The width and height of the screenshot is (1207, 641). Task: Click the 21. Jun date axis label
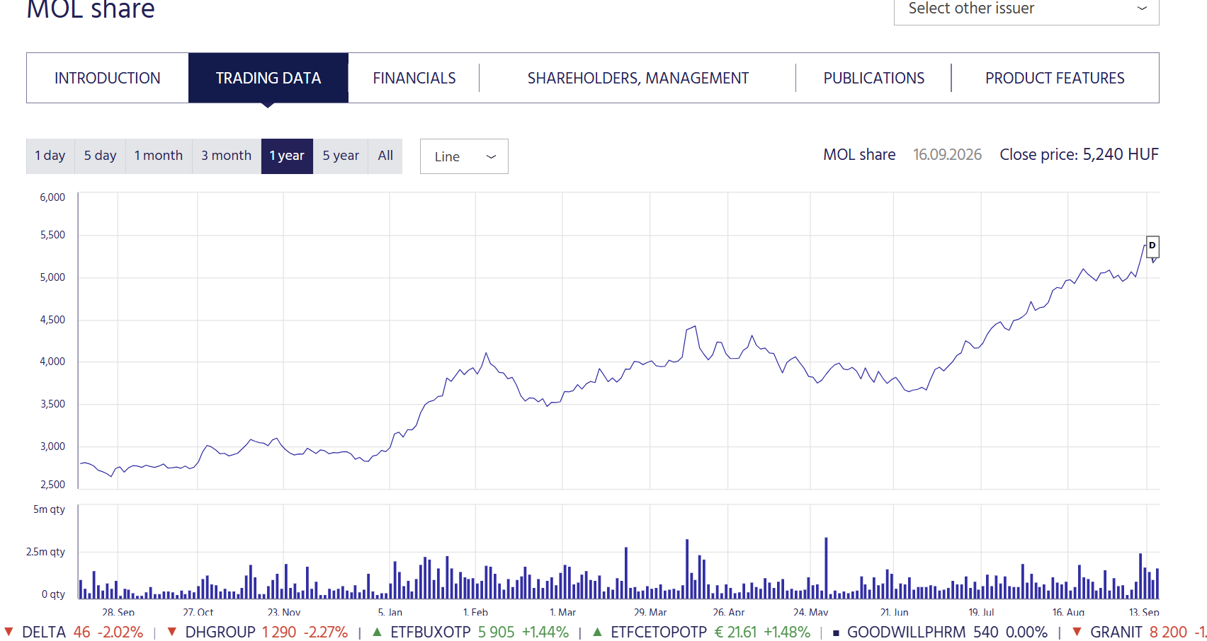(895, 612)
